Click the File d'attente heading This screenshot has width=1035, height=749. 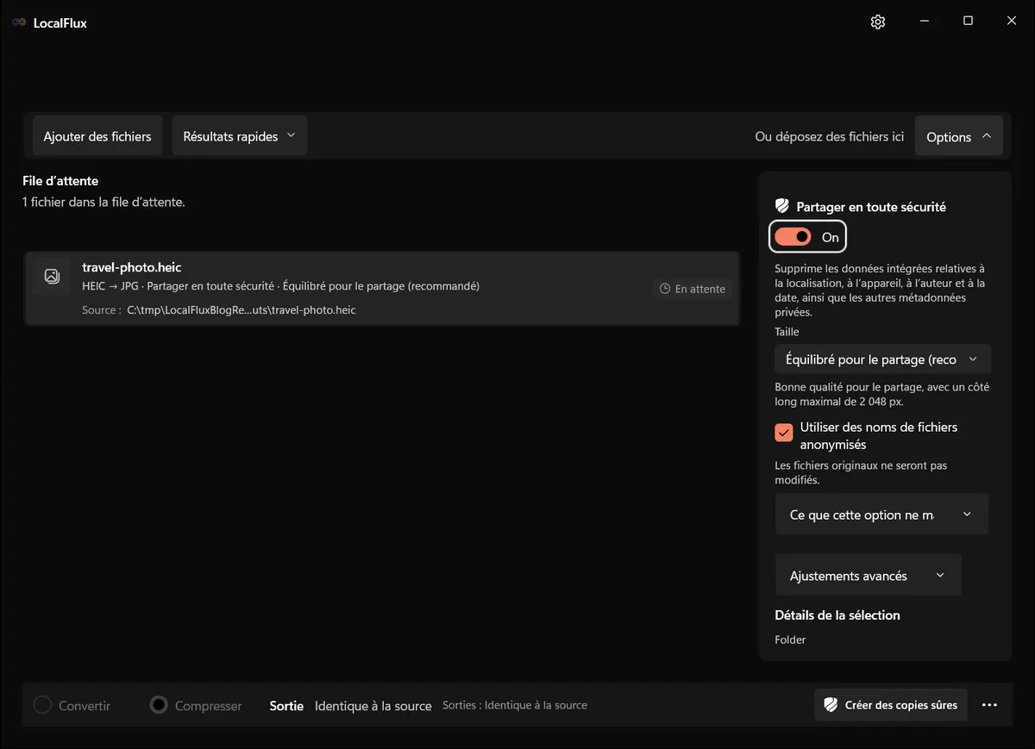(60, 181)
